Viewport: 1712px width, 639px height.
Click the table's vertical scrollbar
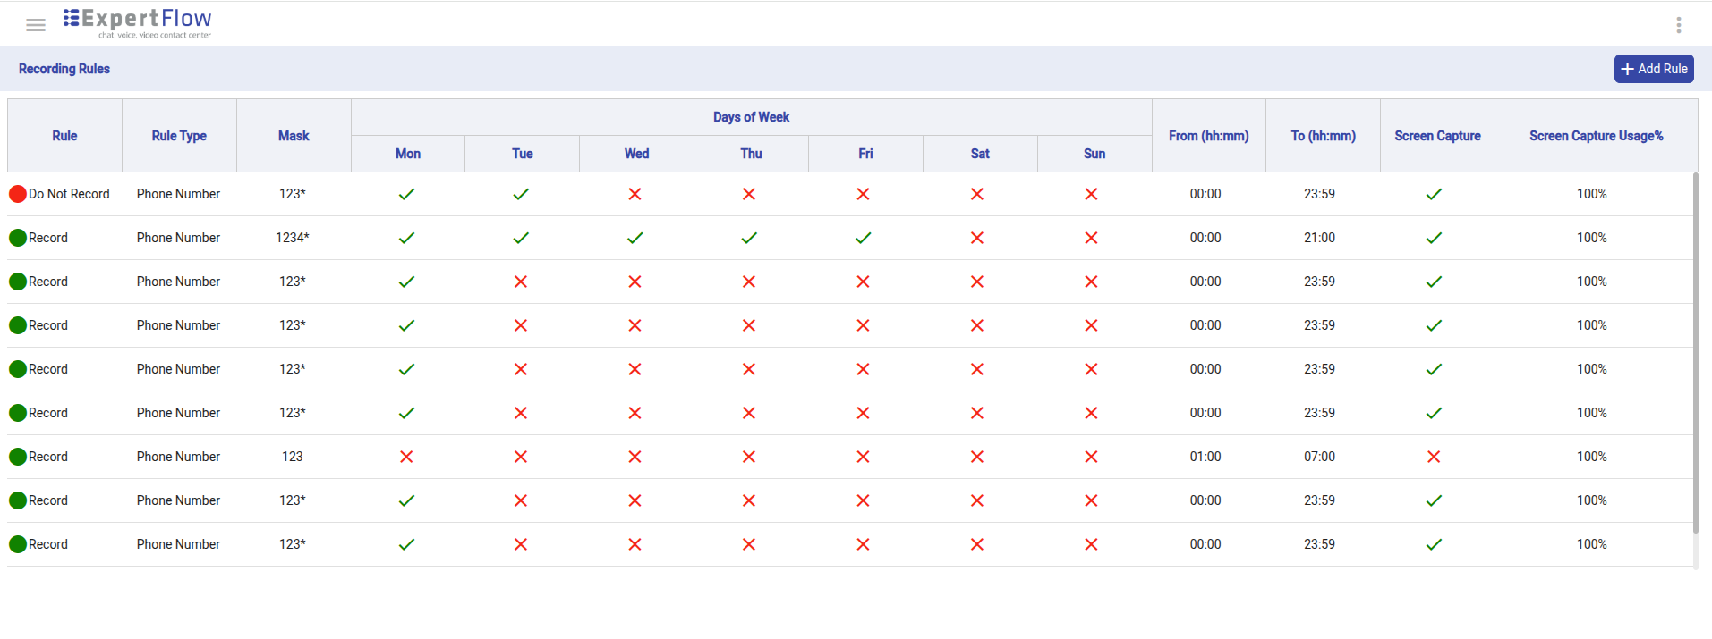pyautogui.click(x=1695, y=357)
